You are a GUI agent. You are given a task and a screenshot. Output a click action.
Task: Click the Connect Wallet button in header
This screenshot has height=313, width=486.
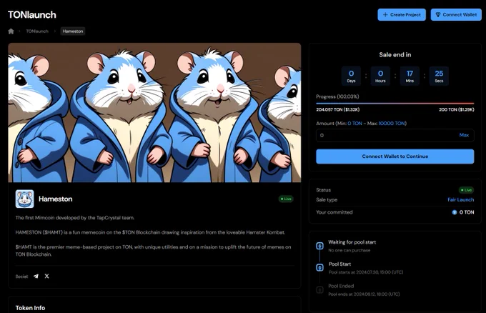[456, 14]
